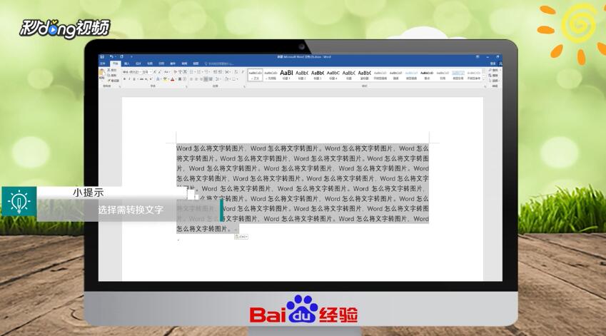The image size is (606, 336).
Task: Decrease paragraph indent
Action: 216,72
